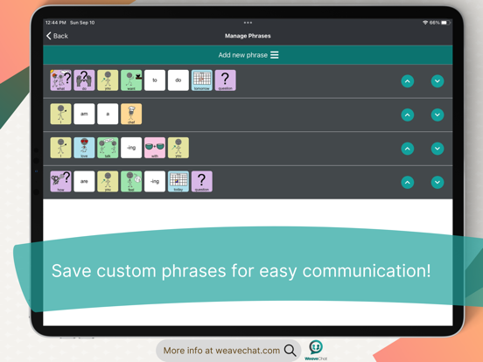Move the 'I love talking with you' phrase down
The height and width of the screenshot is (362, 483).
click(437, 149)
